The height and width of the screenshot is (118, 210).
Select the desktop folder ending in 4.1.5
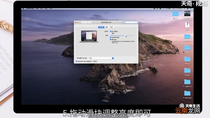[187, 82]
